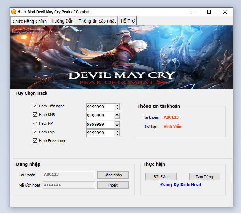The width and height of the screenshot is (241, 214).
Task: Increase the Hack KNB value with up arrow
Action: pyautogui.click(x=117, y=114)
